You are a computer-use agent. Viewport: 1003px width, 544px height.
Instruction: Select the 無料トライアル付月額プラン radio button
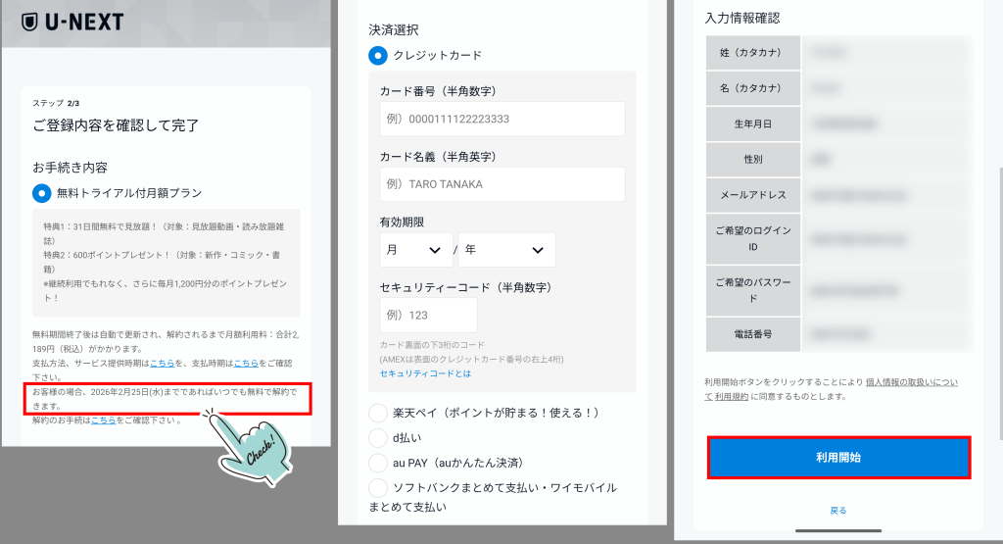41,193
